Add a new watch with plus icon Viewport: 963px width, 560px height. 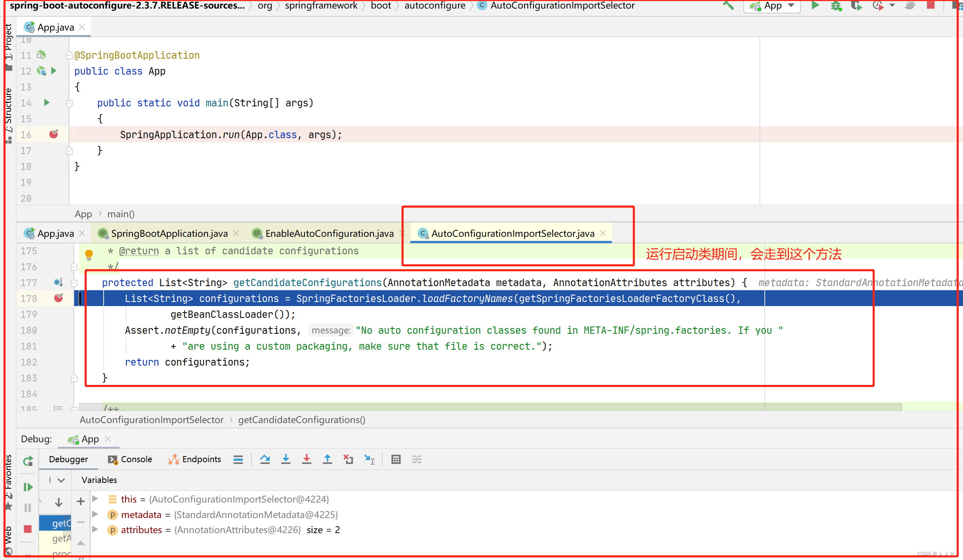81,501
